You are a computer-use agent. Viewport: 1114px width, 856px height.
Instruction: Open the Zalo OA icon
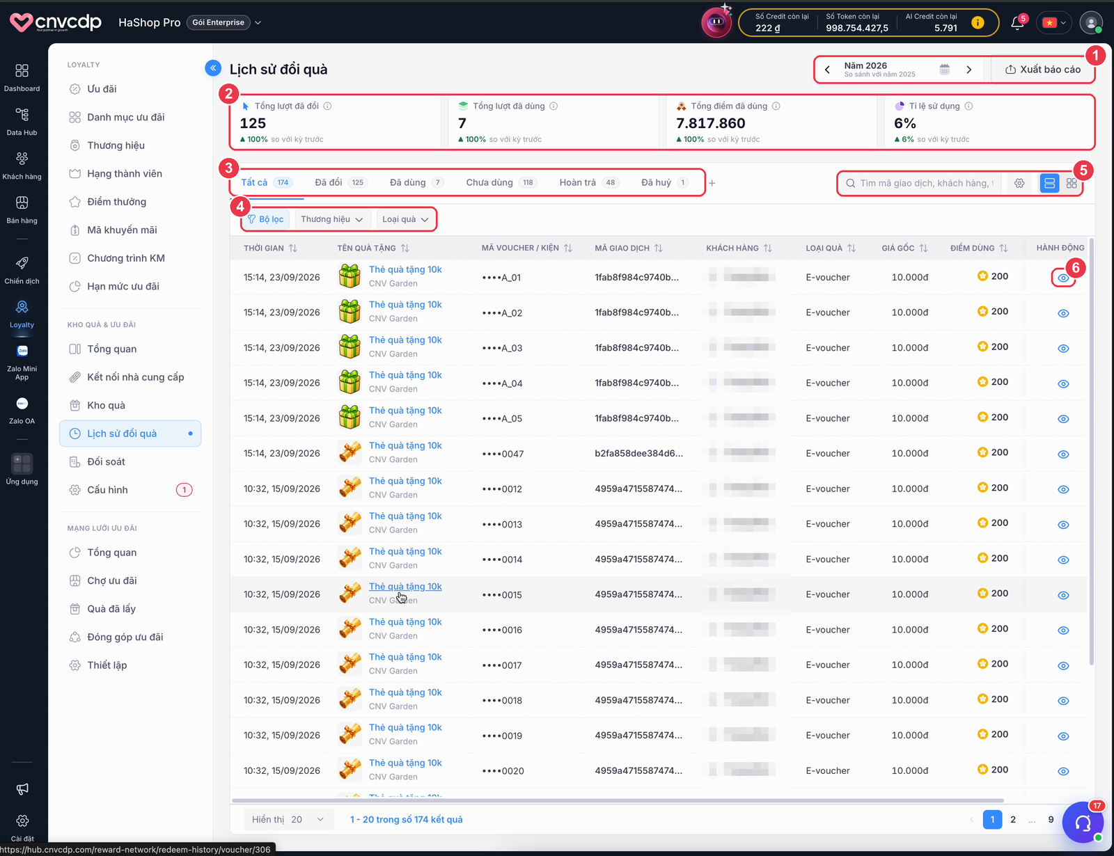point(22,404)
